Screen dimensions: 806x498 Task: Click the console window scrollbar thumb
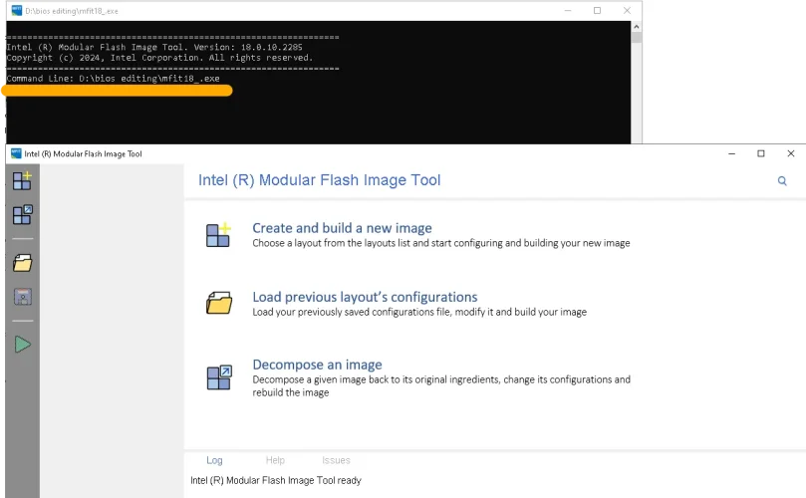point(637,38)
